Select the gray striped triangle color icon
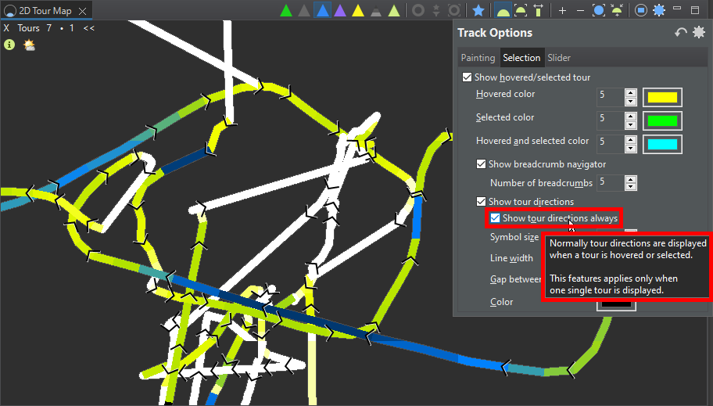The width and height of the screenshot is (713, 406). 375,11
